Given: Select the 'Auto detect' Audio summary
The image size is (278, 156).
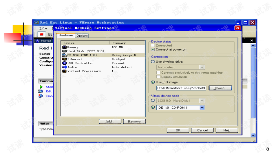Looking at the screenshot, I should [122, 67].
